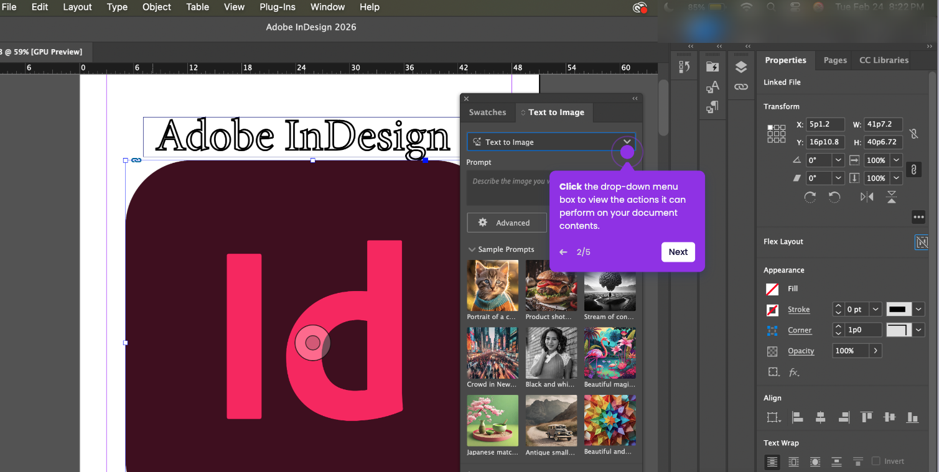
Task: Click Next in the tutorial tooltip
Action: coord(678,252)
